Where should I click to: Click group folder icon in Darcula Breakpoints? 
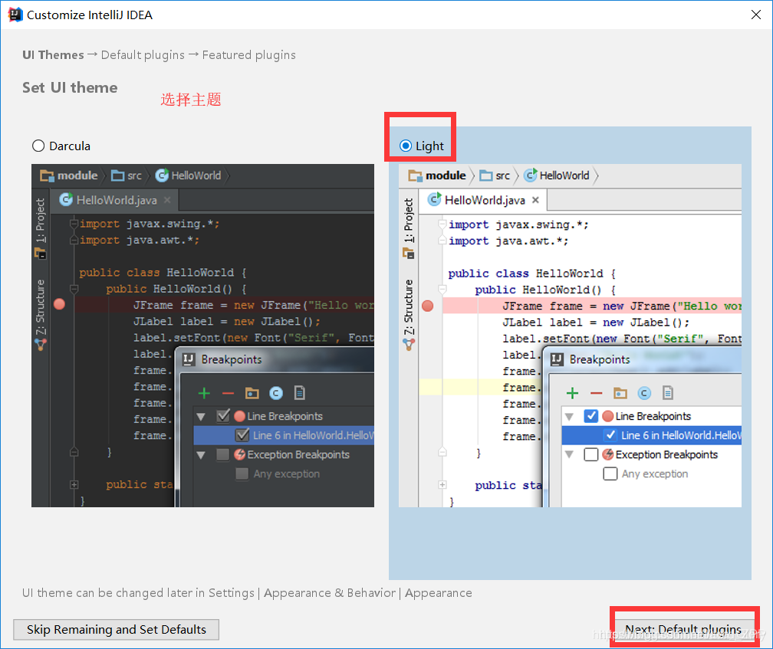tap(252, 393)
